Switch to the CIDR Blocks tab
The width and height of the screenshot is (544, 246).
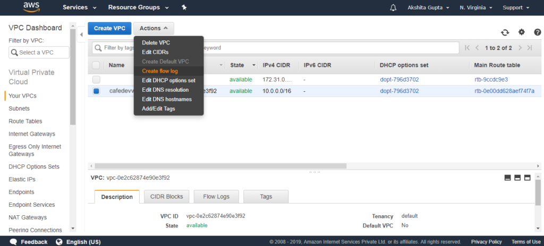(x=166, y=197)
